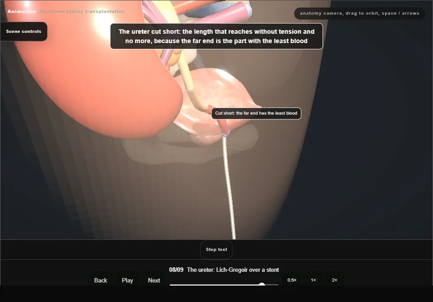Go to the previous step with Back
The width and height of the screenshot is (433, 302).
101,280
